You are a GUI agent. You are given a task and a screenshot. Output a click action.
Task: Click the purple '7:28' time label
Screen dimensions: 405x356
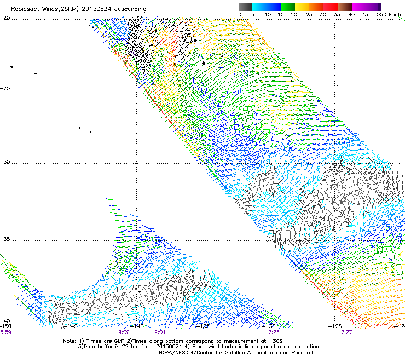(274, 332)
